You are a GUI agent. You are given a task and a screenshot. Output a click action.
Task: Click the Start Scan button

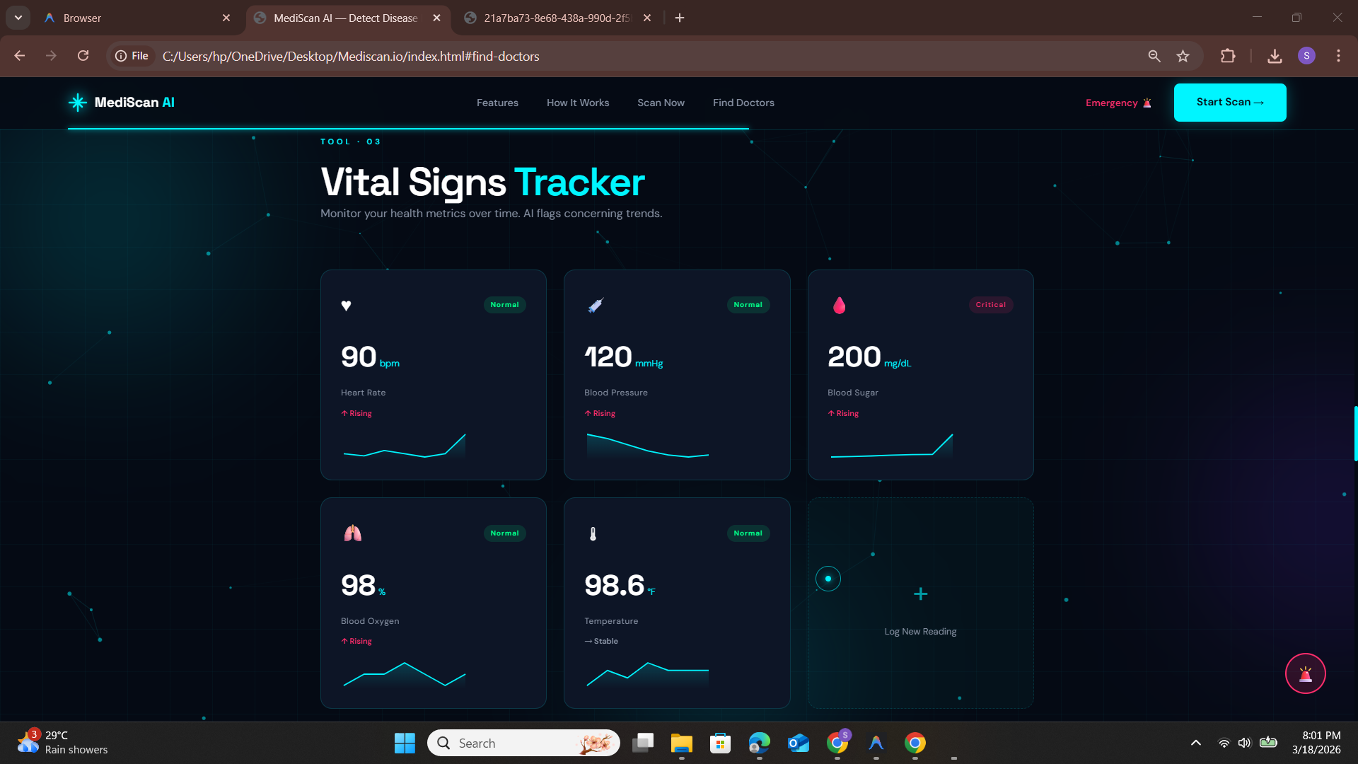(x=1229, y=103)
